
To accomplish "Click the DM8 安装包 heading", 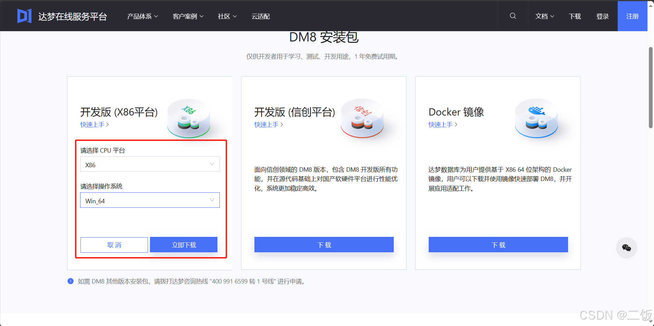I will click(x=324, y=37).
